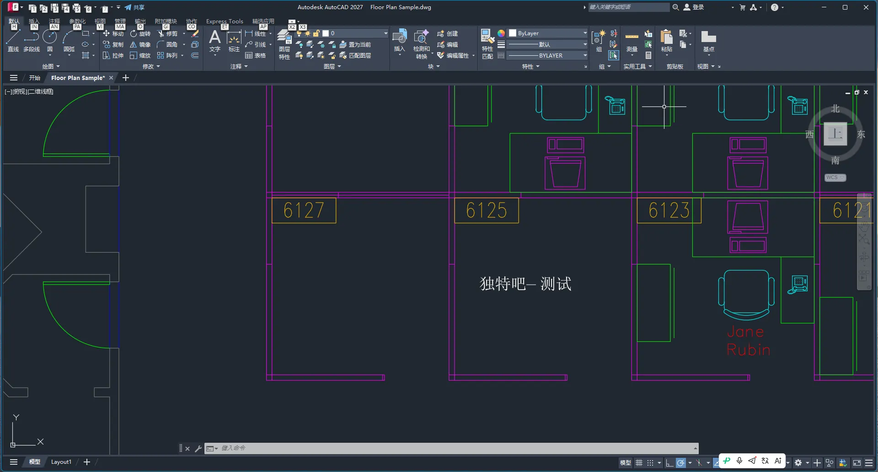Image resolution: width=878 pixels, height=472 pixels.
Task: Open the layer selection dropdown showing 0
Action: (342, 33)
